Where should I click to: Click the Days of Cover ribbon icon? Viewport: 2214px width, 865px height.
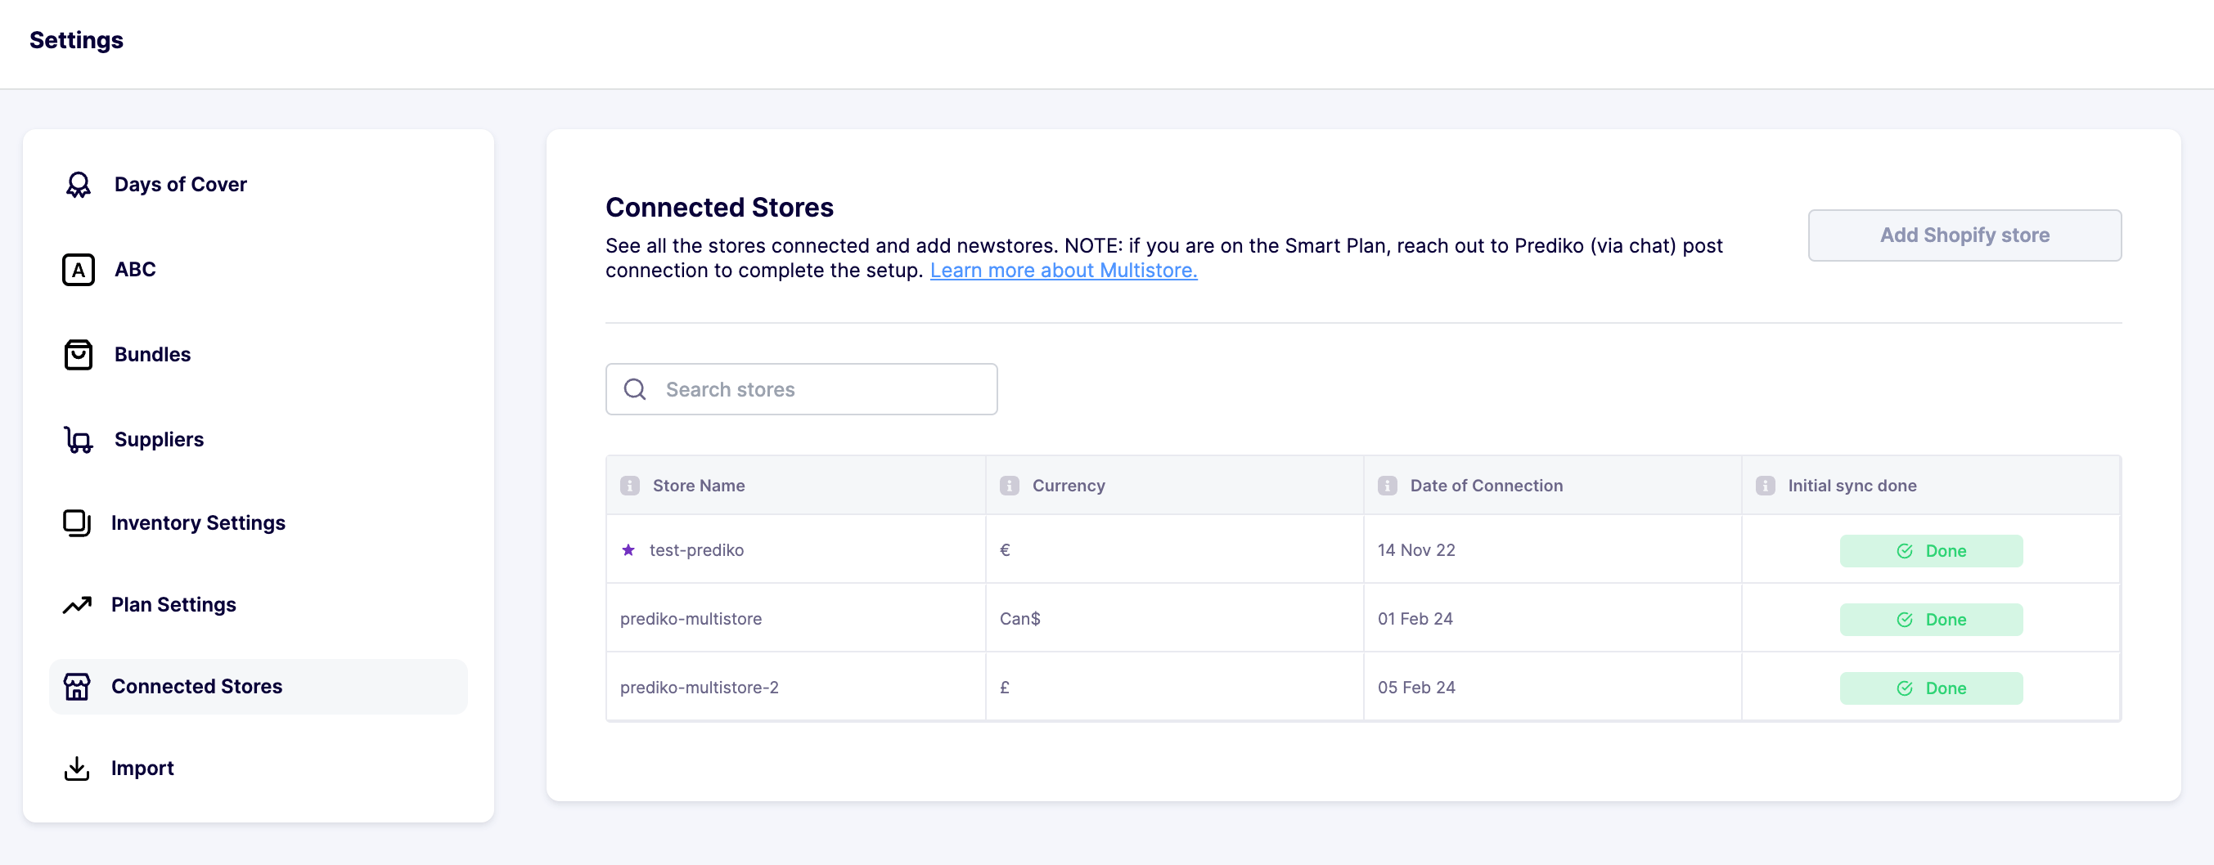[79, 185]
